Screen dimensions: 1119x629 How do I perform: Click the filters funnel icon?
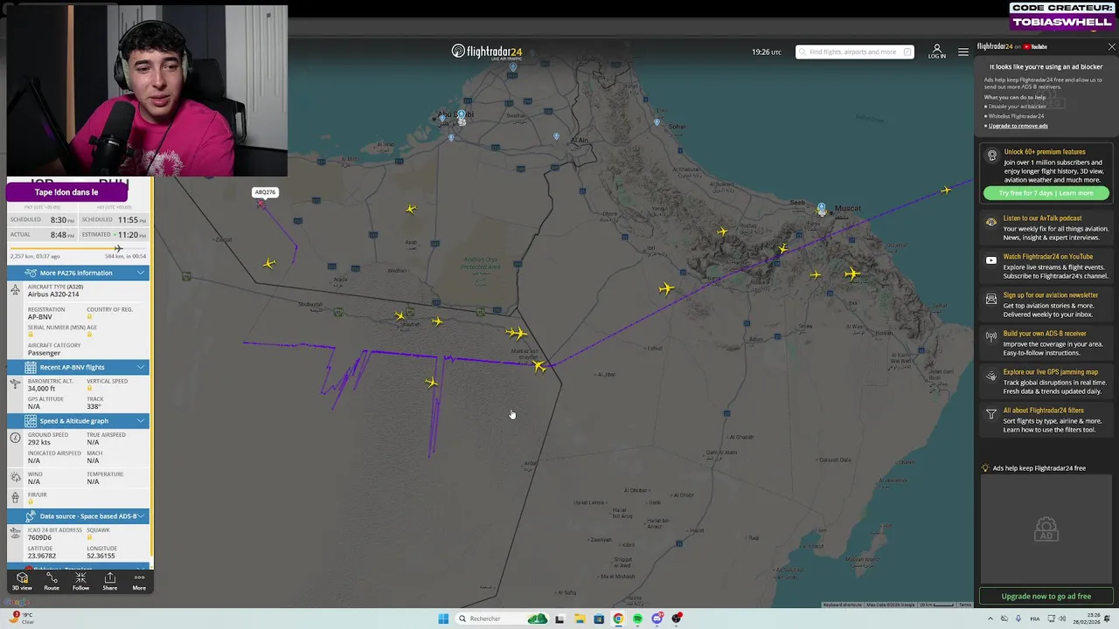[x=990, y=414]
